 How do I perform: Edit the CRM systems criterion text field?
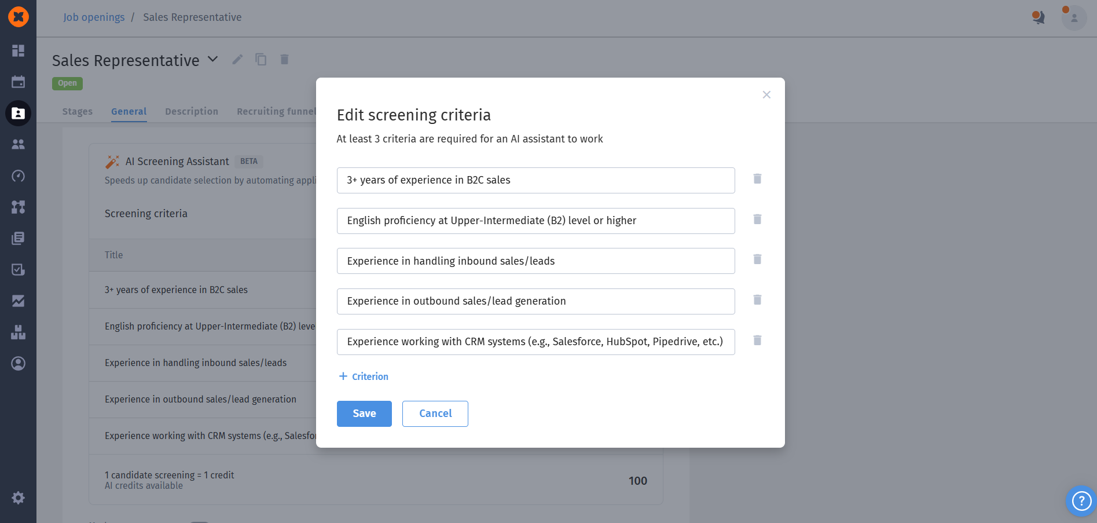pos(535,342)
